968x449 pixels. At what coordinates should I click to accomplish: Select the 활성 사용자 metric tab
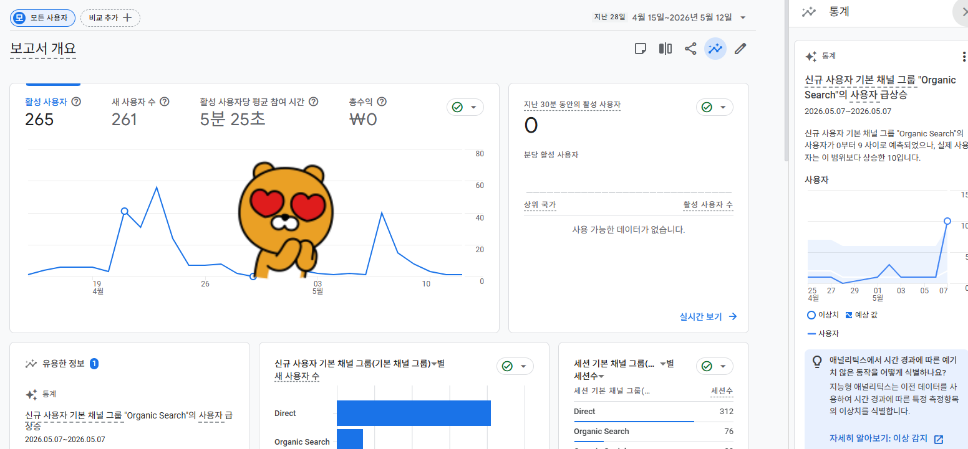coord(52,111)
